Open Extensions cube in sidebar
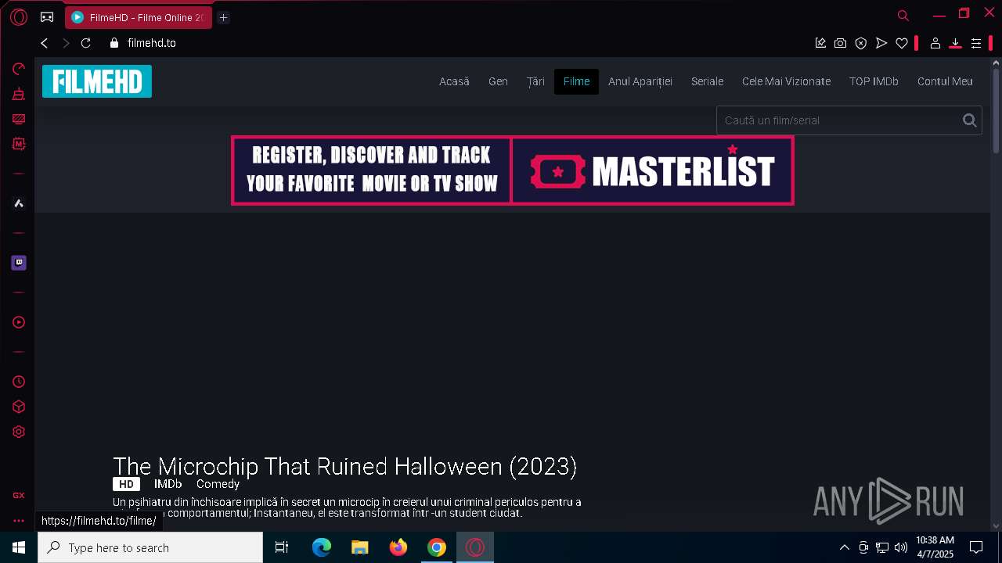The width and height of the screenshot is (1002, 563). (x=19, y=407)
